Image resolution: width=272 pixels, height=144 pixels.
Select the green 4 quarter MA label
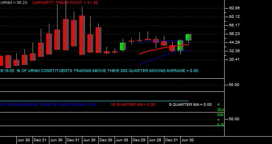(x=221, y=115)
